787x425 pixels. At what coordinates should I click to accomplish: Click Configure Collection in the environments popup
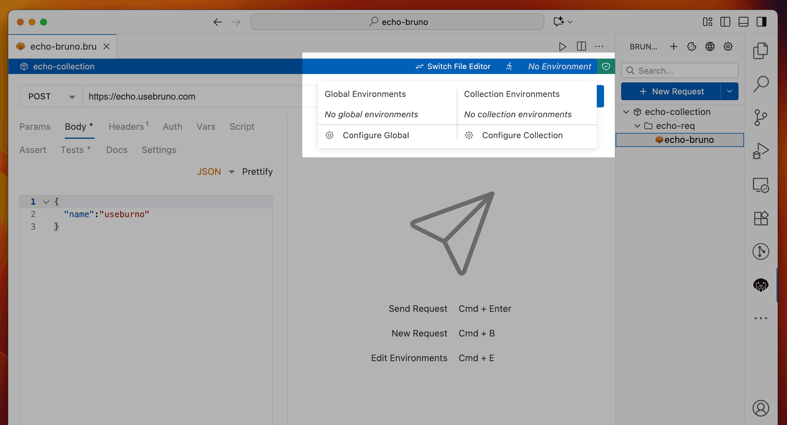(522, 135)
